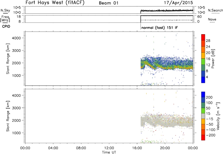The image size is (223, 154).
Task: Select the '16' power colorbar label
Action: [208, 59]
